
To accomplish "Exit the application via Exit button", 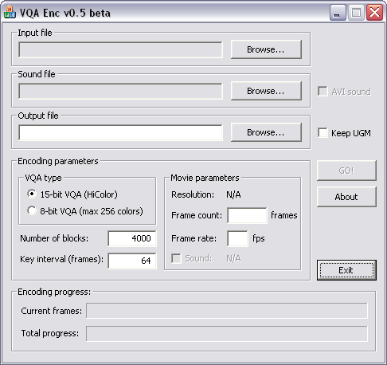I will coord(346,270).
